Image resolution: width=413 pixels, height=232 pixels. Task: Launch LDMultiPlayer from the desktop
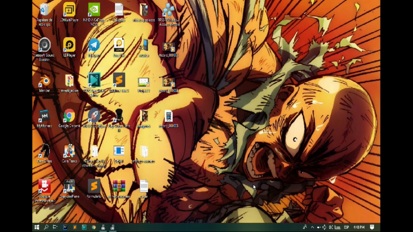click(x=69, y=13)
